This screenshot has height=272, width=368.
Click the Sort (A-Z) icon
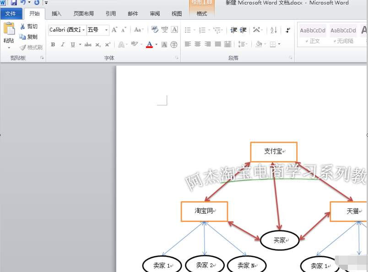pos(274,30)
